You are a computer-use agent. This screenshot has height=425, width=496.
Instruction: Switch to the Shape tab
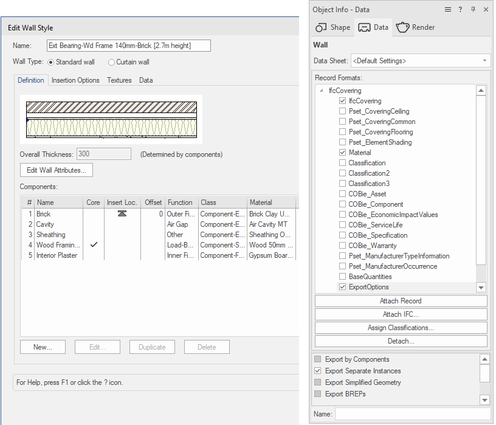tap(332, 27)
